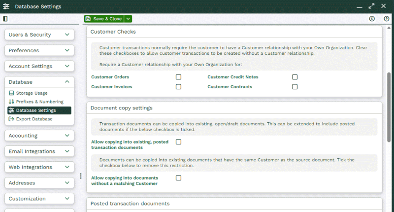Viewport: 394px width, 212px height.
Task: Click the Database Settings title bar icon
Action: click(6, 6)
